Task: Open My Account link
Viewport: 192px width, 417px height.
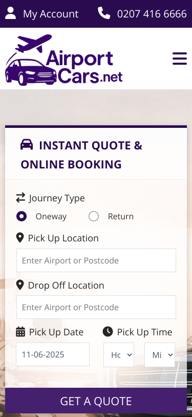Action: coord(51,14)
